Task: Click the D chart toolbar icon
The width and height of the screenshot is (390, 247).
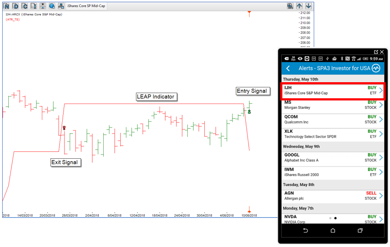Action: 15,6
